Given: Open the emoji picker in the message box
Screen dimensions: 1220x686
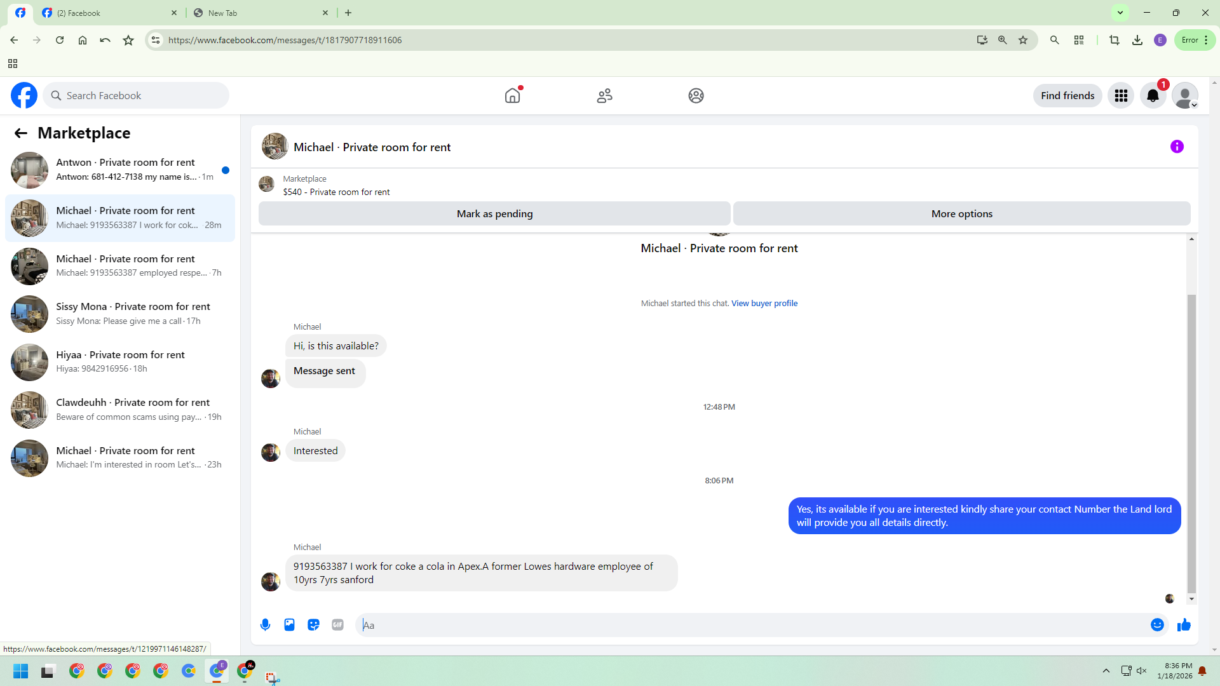Looking at the screenshot, I should tap(1157, 625).
